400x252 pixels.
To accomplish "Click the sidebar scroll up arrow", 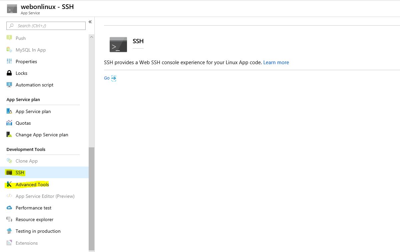I will click(92, 37).
